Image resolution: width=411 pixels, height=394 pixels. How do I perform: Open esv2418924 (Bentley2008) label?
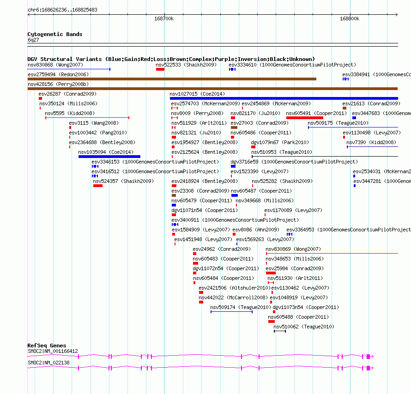(205, 181)
